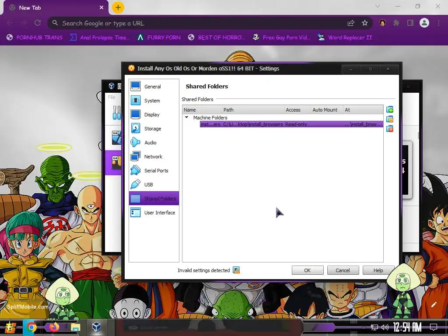Open System settings category
Screen dimensions: 448x336
(x=154, y=100)
